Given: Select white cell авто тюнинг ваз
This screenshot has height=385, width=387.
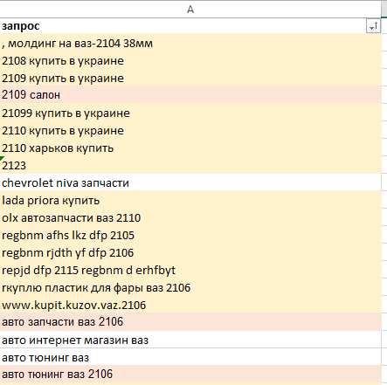Looking at the screenshot, I should 190,357.
